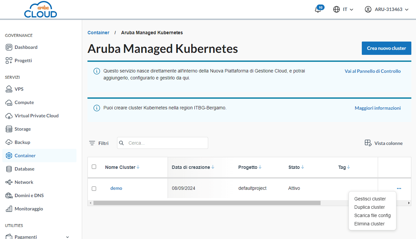Screen dimensions: 416x239
Task: Open Dashboard from the sidebar
Action: 26,47
